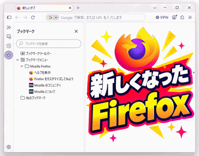199x156 pixels.
Task: Open a new tab with the plus button
Action: pos(78,8)
